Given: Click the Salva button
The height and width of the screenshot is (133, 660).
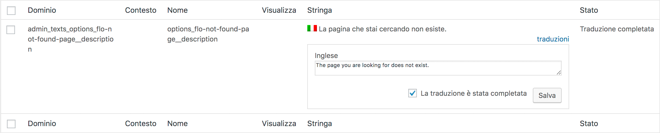Looking at the screenshot, I should [x=547, y=95].
